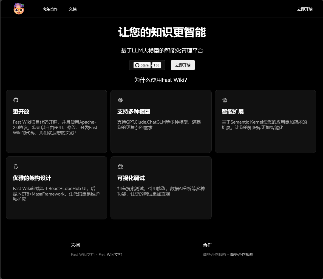Viewport: 323px width, 279px height.
Task: Click the Apache-2.0 description text
Action: pyautogui.click(x=55, y=127)
